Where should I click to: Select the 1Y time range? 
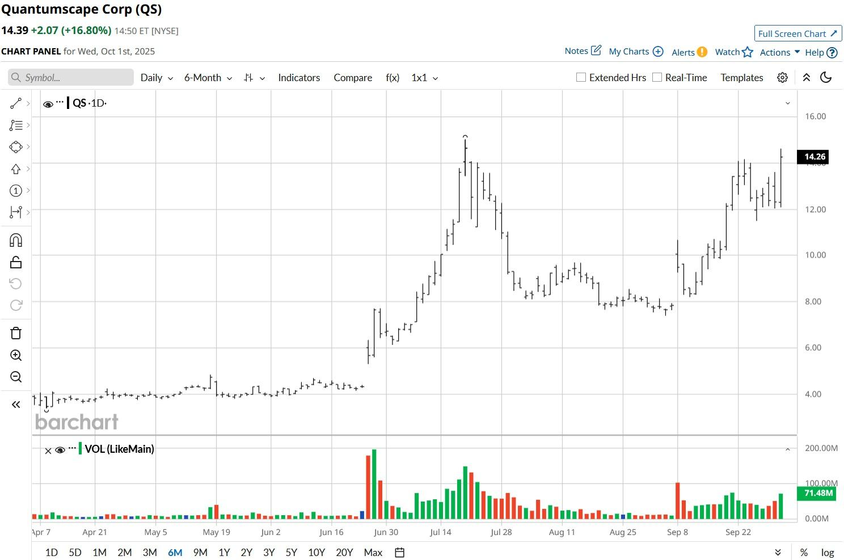224,553
